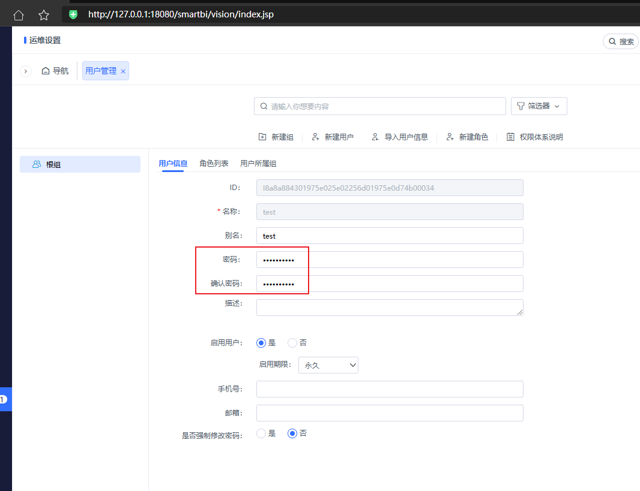
Task: Click the 手机号 input field
Action: [x=390, y=389]
